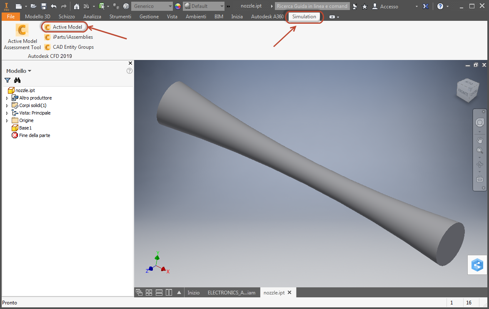Open the Default appearance dropdown
Image resolution: width=489 pixels, height=309 pixels.
click(204, 6)
